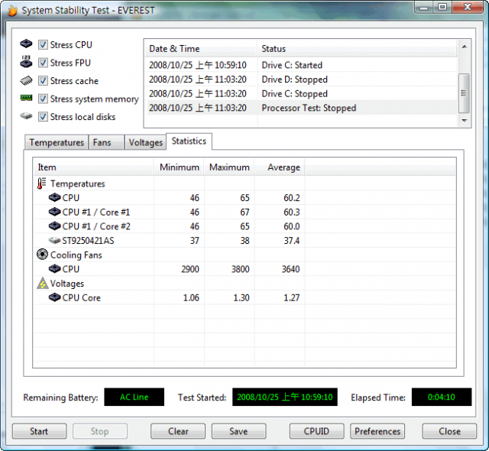Open the CPUID panel button
This screenshot has height=451, width=489.
pos(316,431)
